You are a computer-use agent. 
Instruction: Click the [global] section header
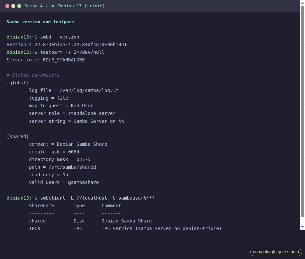click(x=18, y=83)
